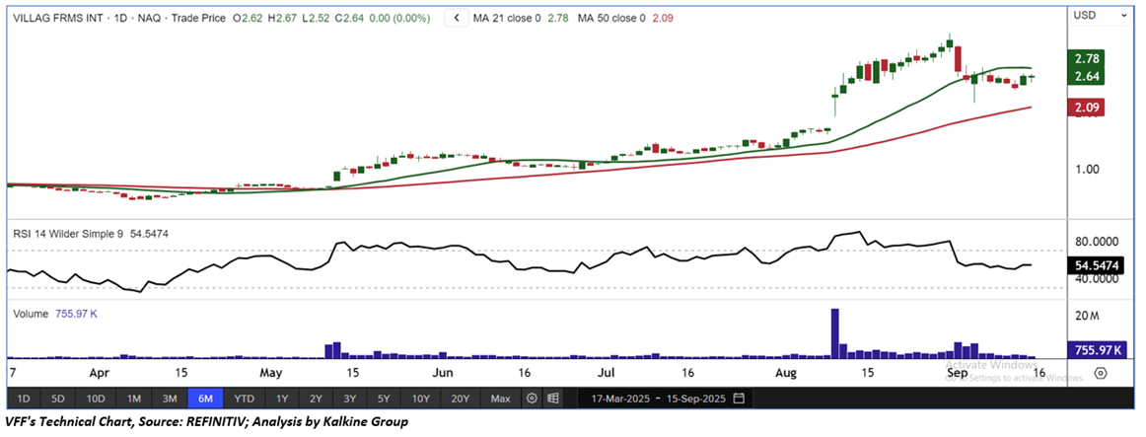Select the 5D time range

click(x=58, y=399)
